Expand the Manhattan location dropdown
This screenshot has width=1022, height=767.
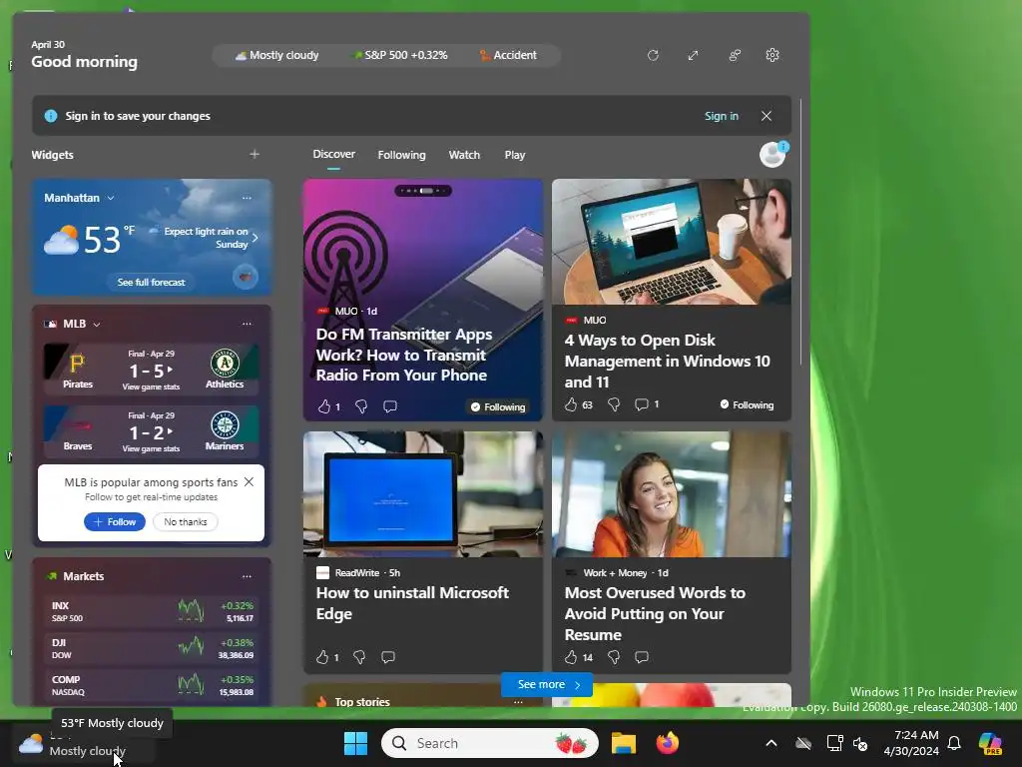click(111, 198)
